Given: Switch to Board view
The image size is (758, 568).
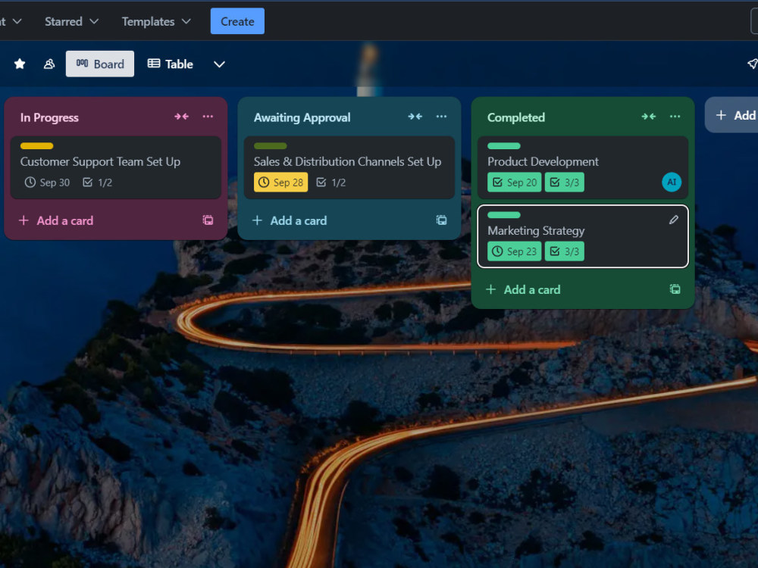Looking at the screenshot, I should pyautogui.click(x=100, y=64).
